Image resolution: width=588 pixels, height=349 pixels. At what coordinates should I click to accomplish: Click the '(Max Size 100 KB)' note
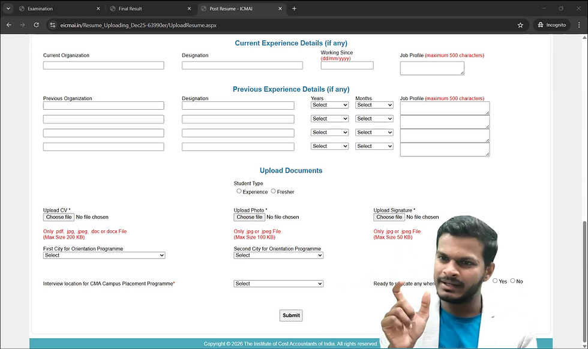[x=254, y=237]
